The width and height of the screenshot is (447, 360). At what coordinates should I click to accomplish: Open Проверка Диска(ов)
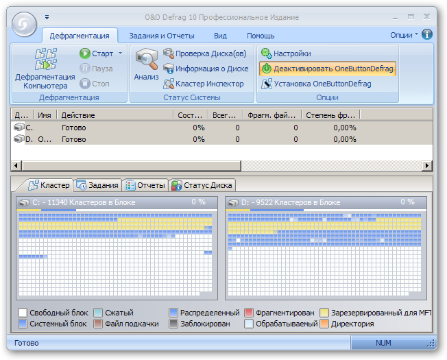pos(205,53)
